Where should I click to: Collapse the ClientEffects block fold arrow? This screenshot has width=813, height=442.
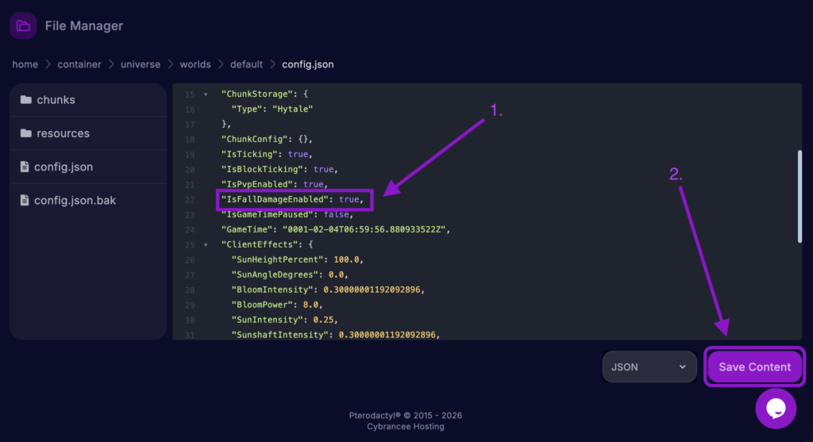(206, 244)
